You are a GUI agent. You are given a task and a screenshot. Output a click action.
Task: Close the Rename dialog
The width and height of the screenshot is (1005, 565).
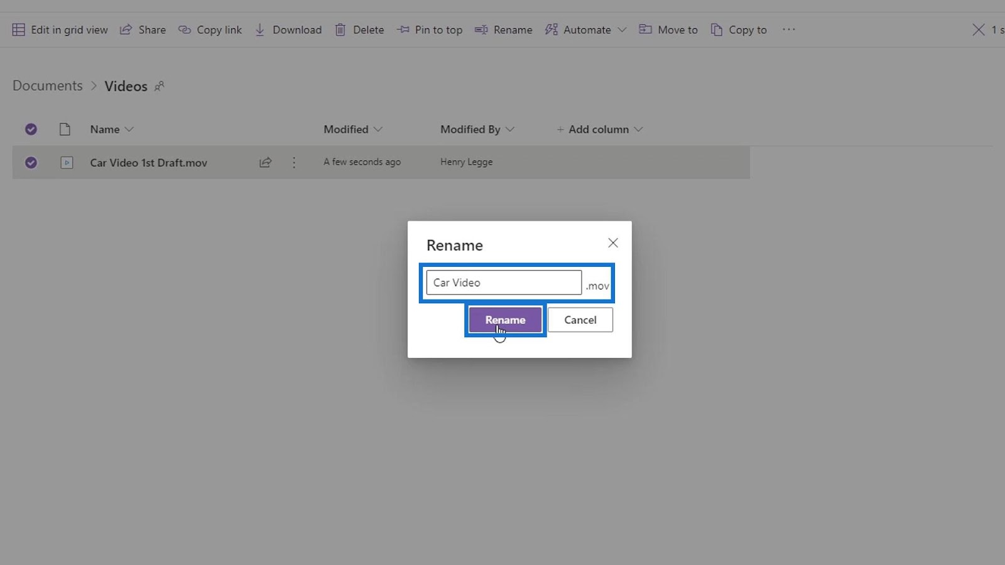point(613,243)
